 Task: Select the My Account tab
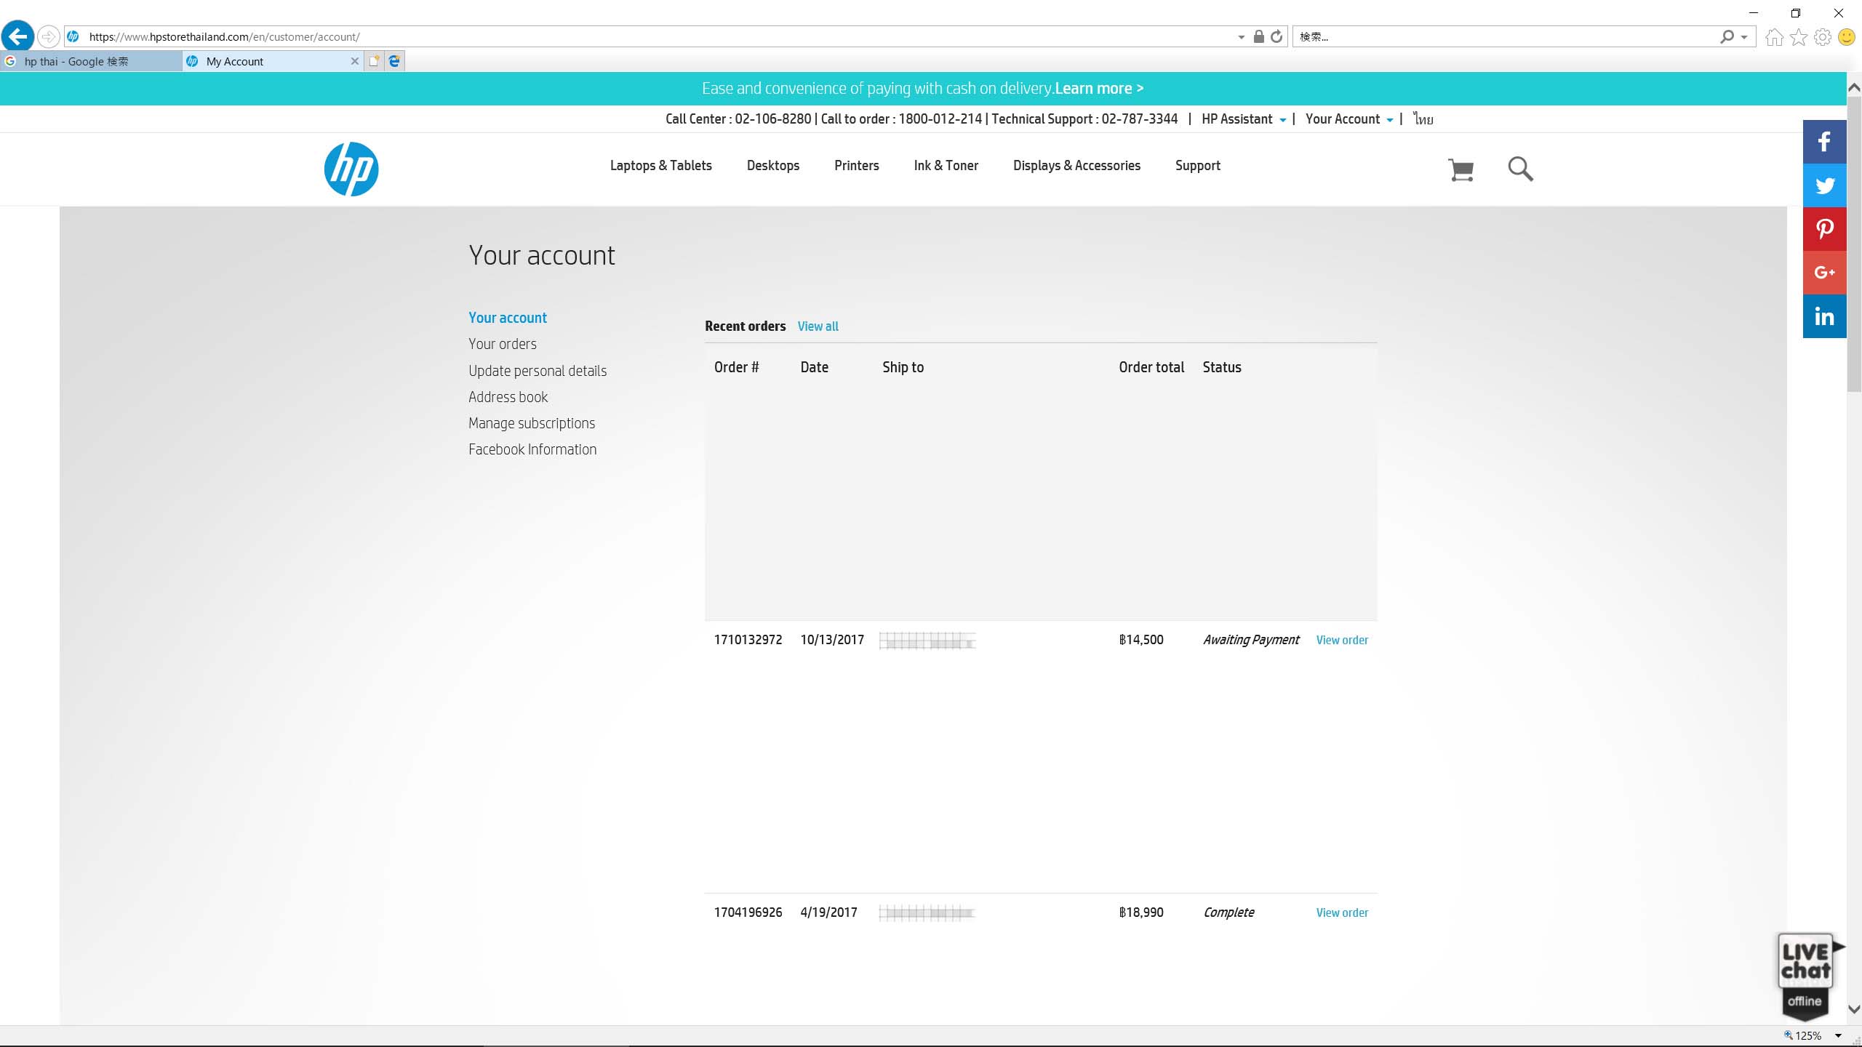[273, 61]
